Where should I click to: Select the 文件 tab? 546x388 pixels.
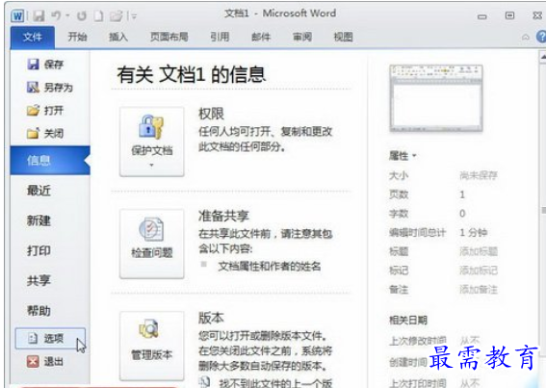(x=33, y=37)
